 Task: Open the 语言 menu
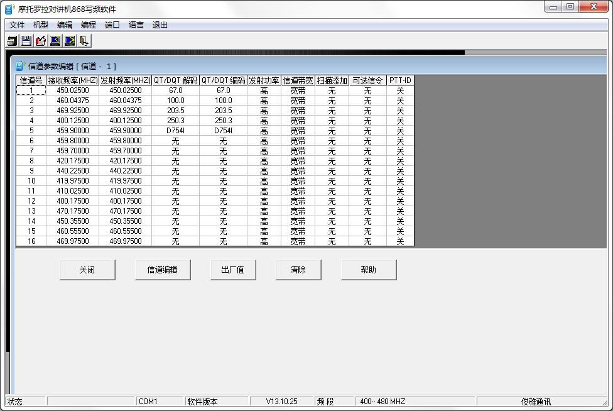(x=136, y=25)
